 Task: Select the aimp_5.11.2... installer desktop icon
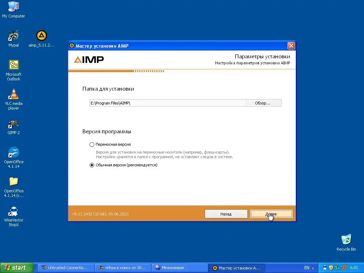[x=41, y=39]
